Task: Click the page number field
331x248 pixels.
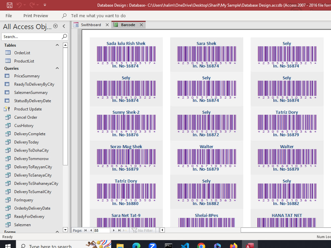Action: (x=102, y=230)
